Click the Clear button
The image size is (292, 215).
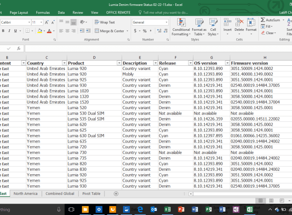point(268,33)
